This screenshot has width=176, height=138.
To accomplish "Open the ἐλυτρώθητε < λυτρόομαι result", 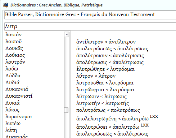I will click(x=105, y=69).
